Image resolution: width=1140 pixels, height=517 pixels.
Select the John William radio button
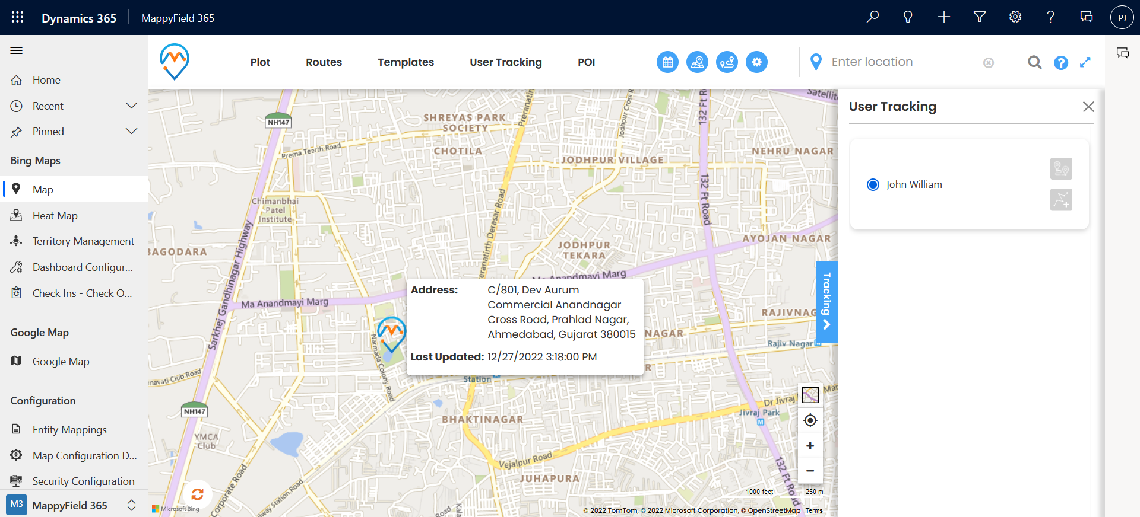[873, 184]
